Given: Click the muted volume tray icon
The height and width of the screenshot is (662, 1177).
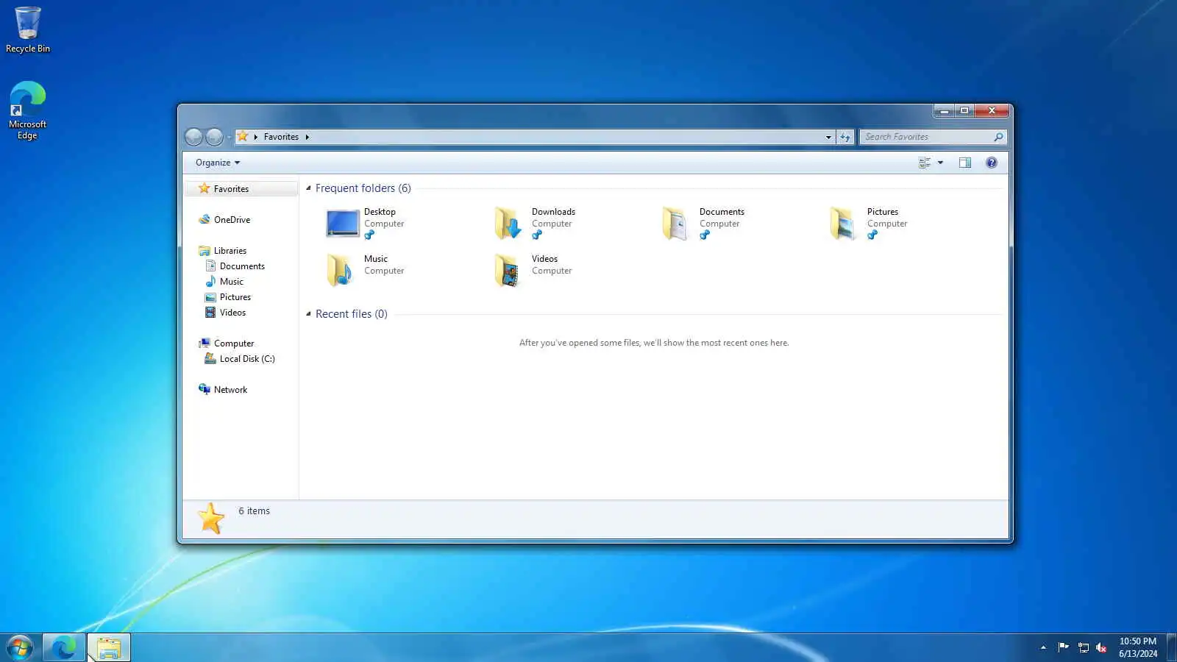Looking at the screenshot, I should click(1101, 647).
